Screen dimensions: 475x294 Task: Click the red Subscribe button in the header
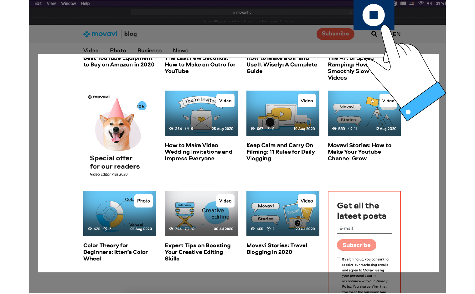pos(335,34)
